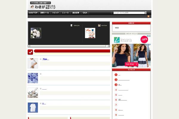Click the merichan author name
Viewport: 179px width, 119px height.
point(104,25)
